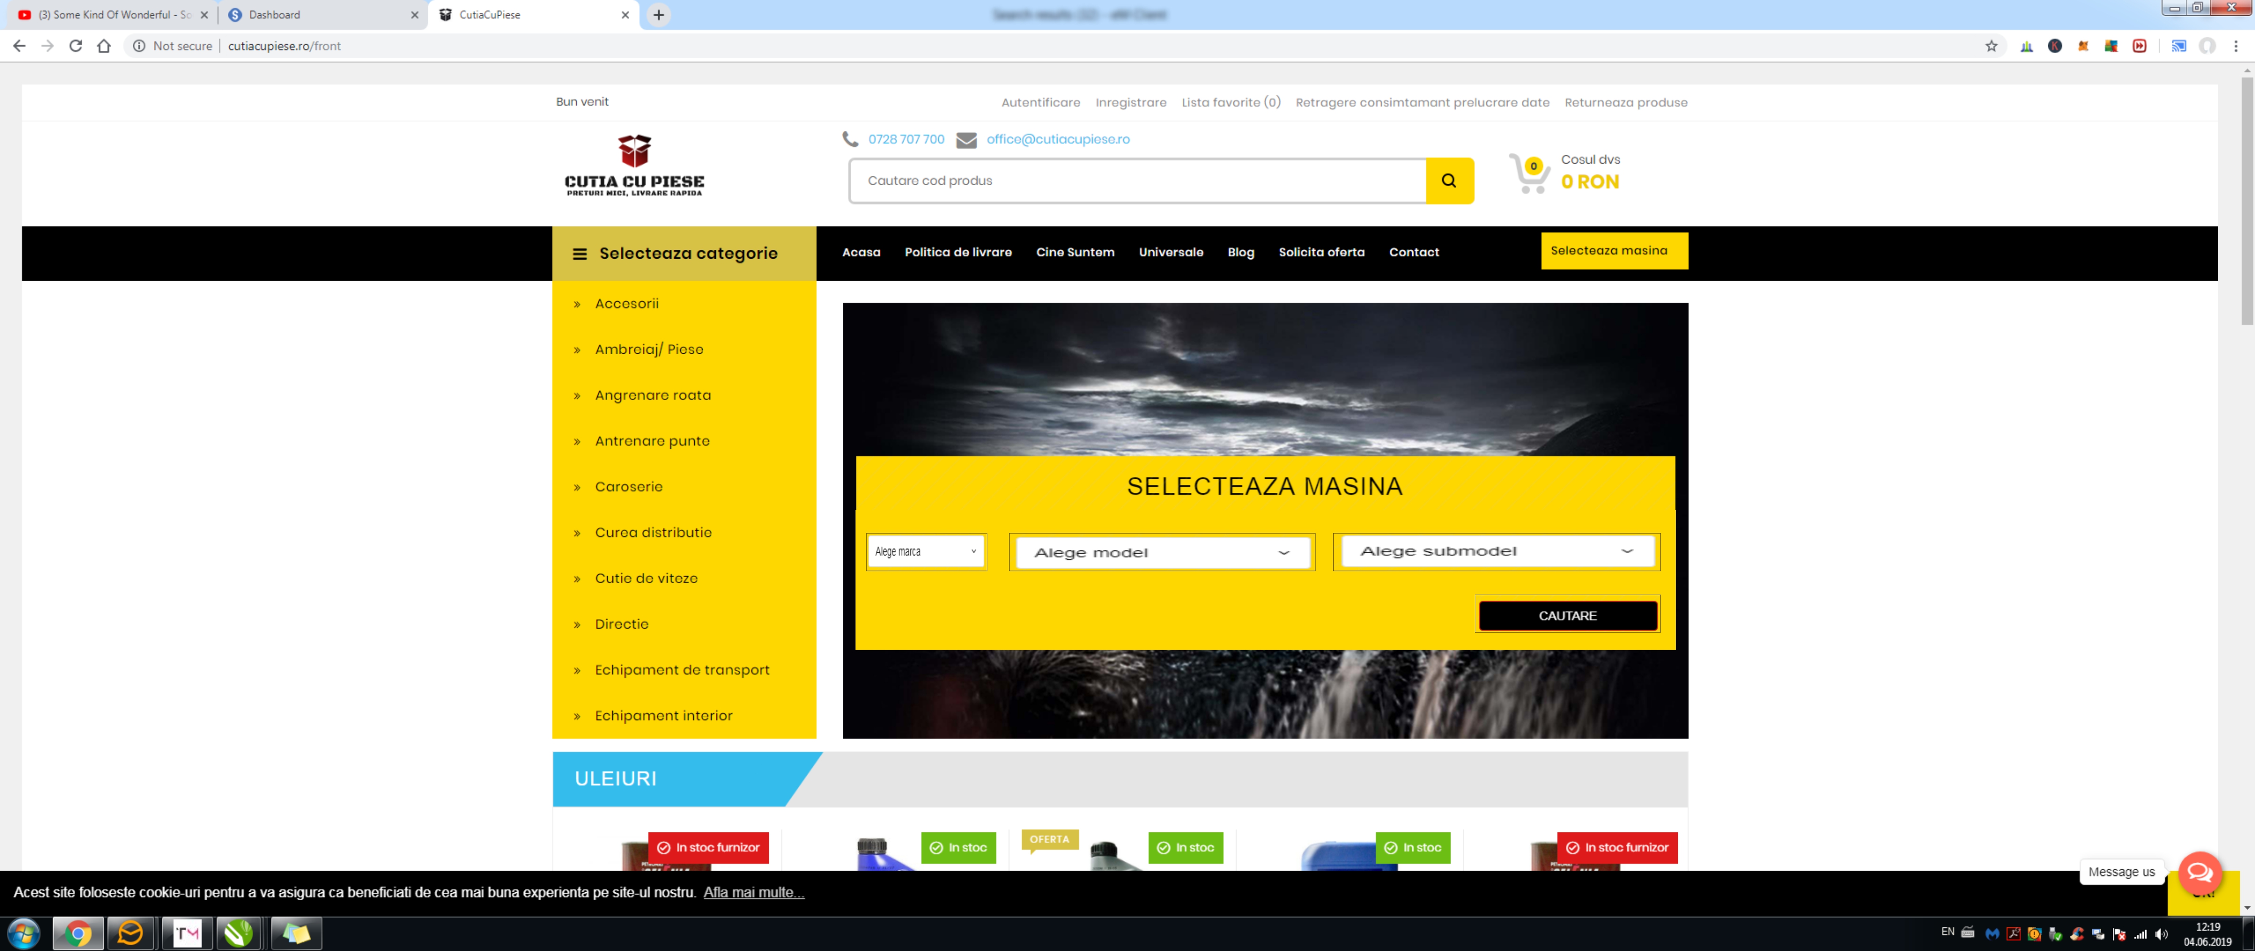The width and height of the screenshot is (2255, 951).
Task: Click the cast screen extension icon
Action: [x=2179, y=46]
